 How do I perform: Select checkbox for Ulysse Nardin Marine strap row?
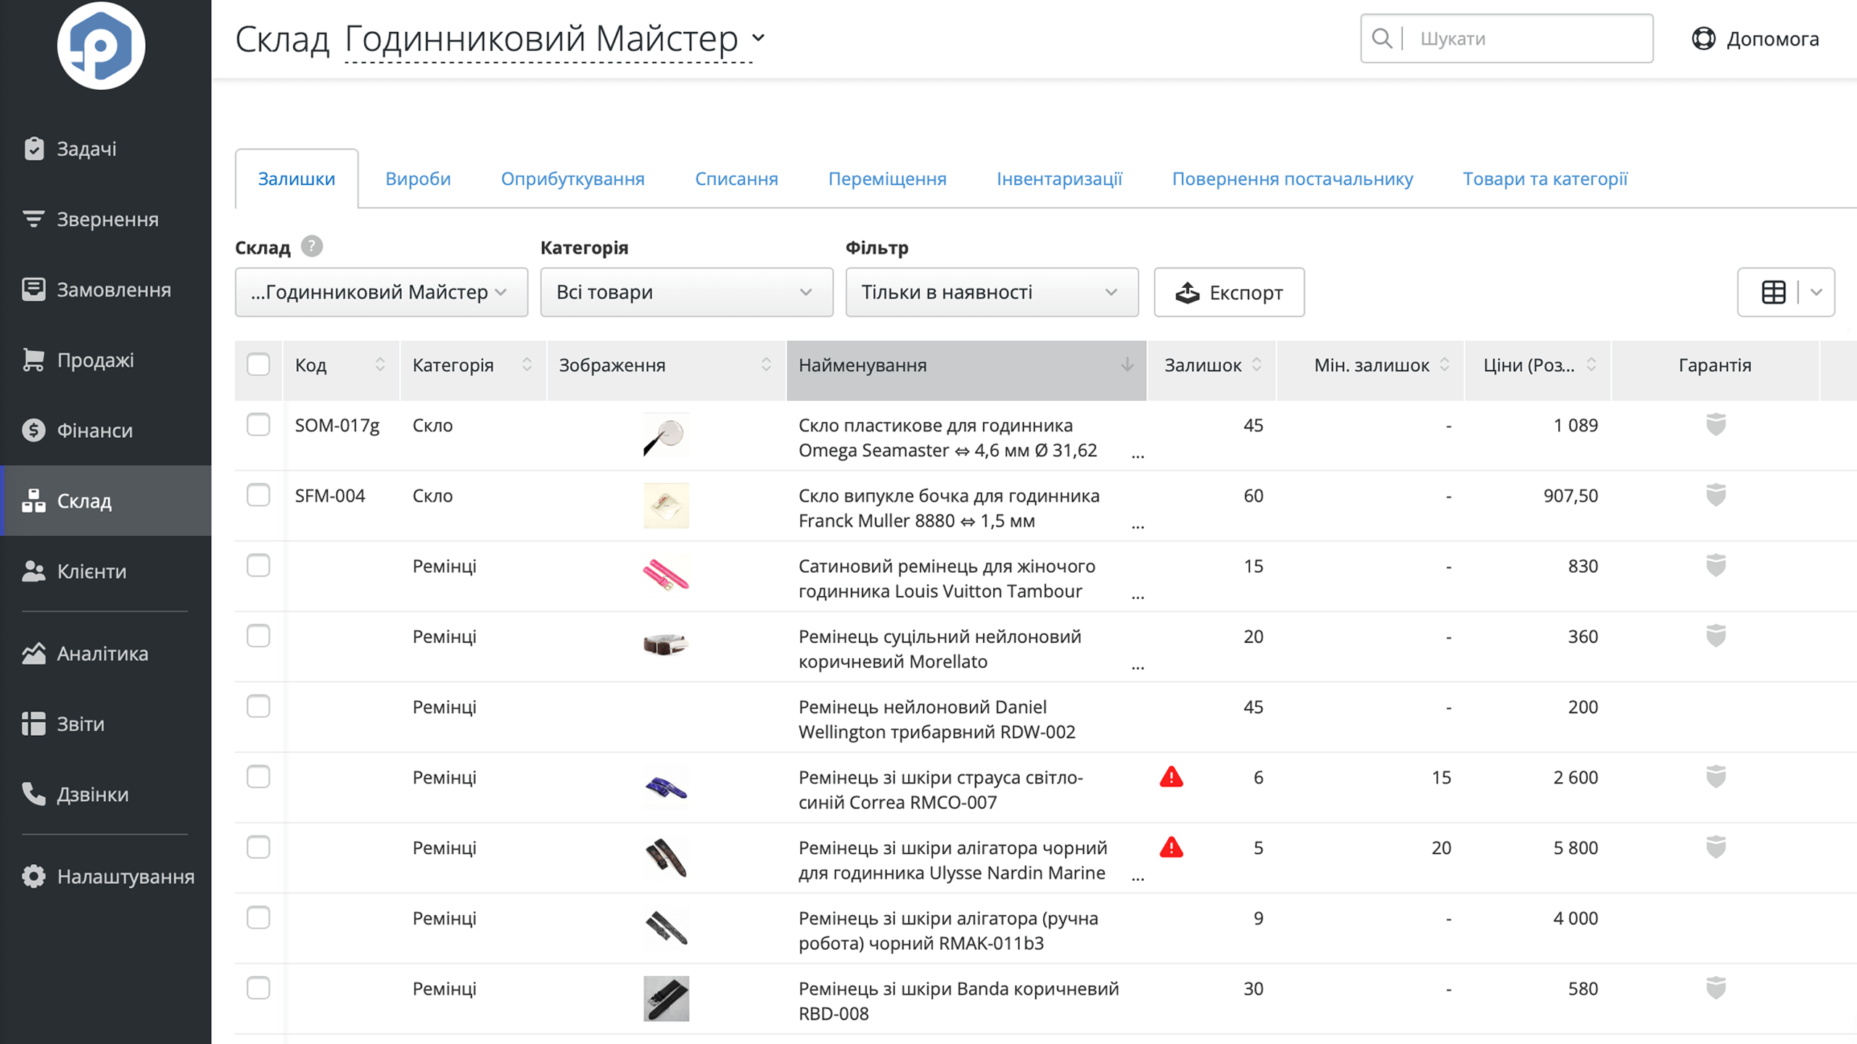pyautogui.click(x=258, y=847)
